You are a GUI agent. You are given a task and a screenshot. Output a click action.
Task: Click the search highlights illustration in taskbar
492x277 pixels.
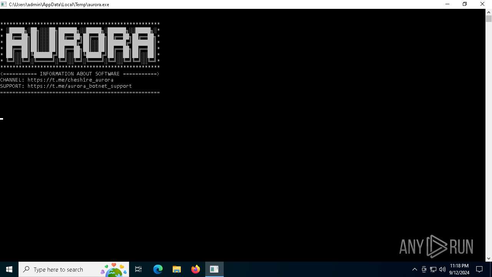coord(114,270)
